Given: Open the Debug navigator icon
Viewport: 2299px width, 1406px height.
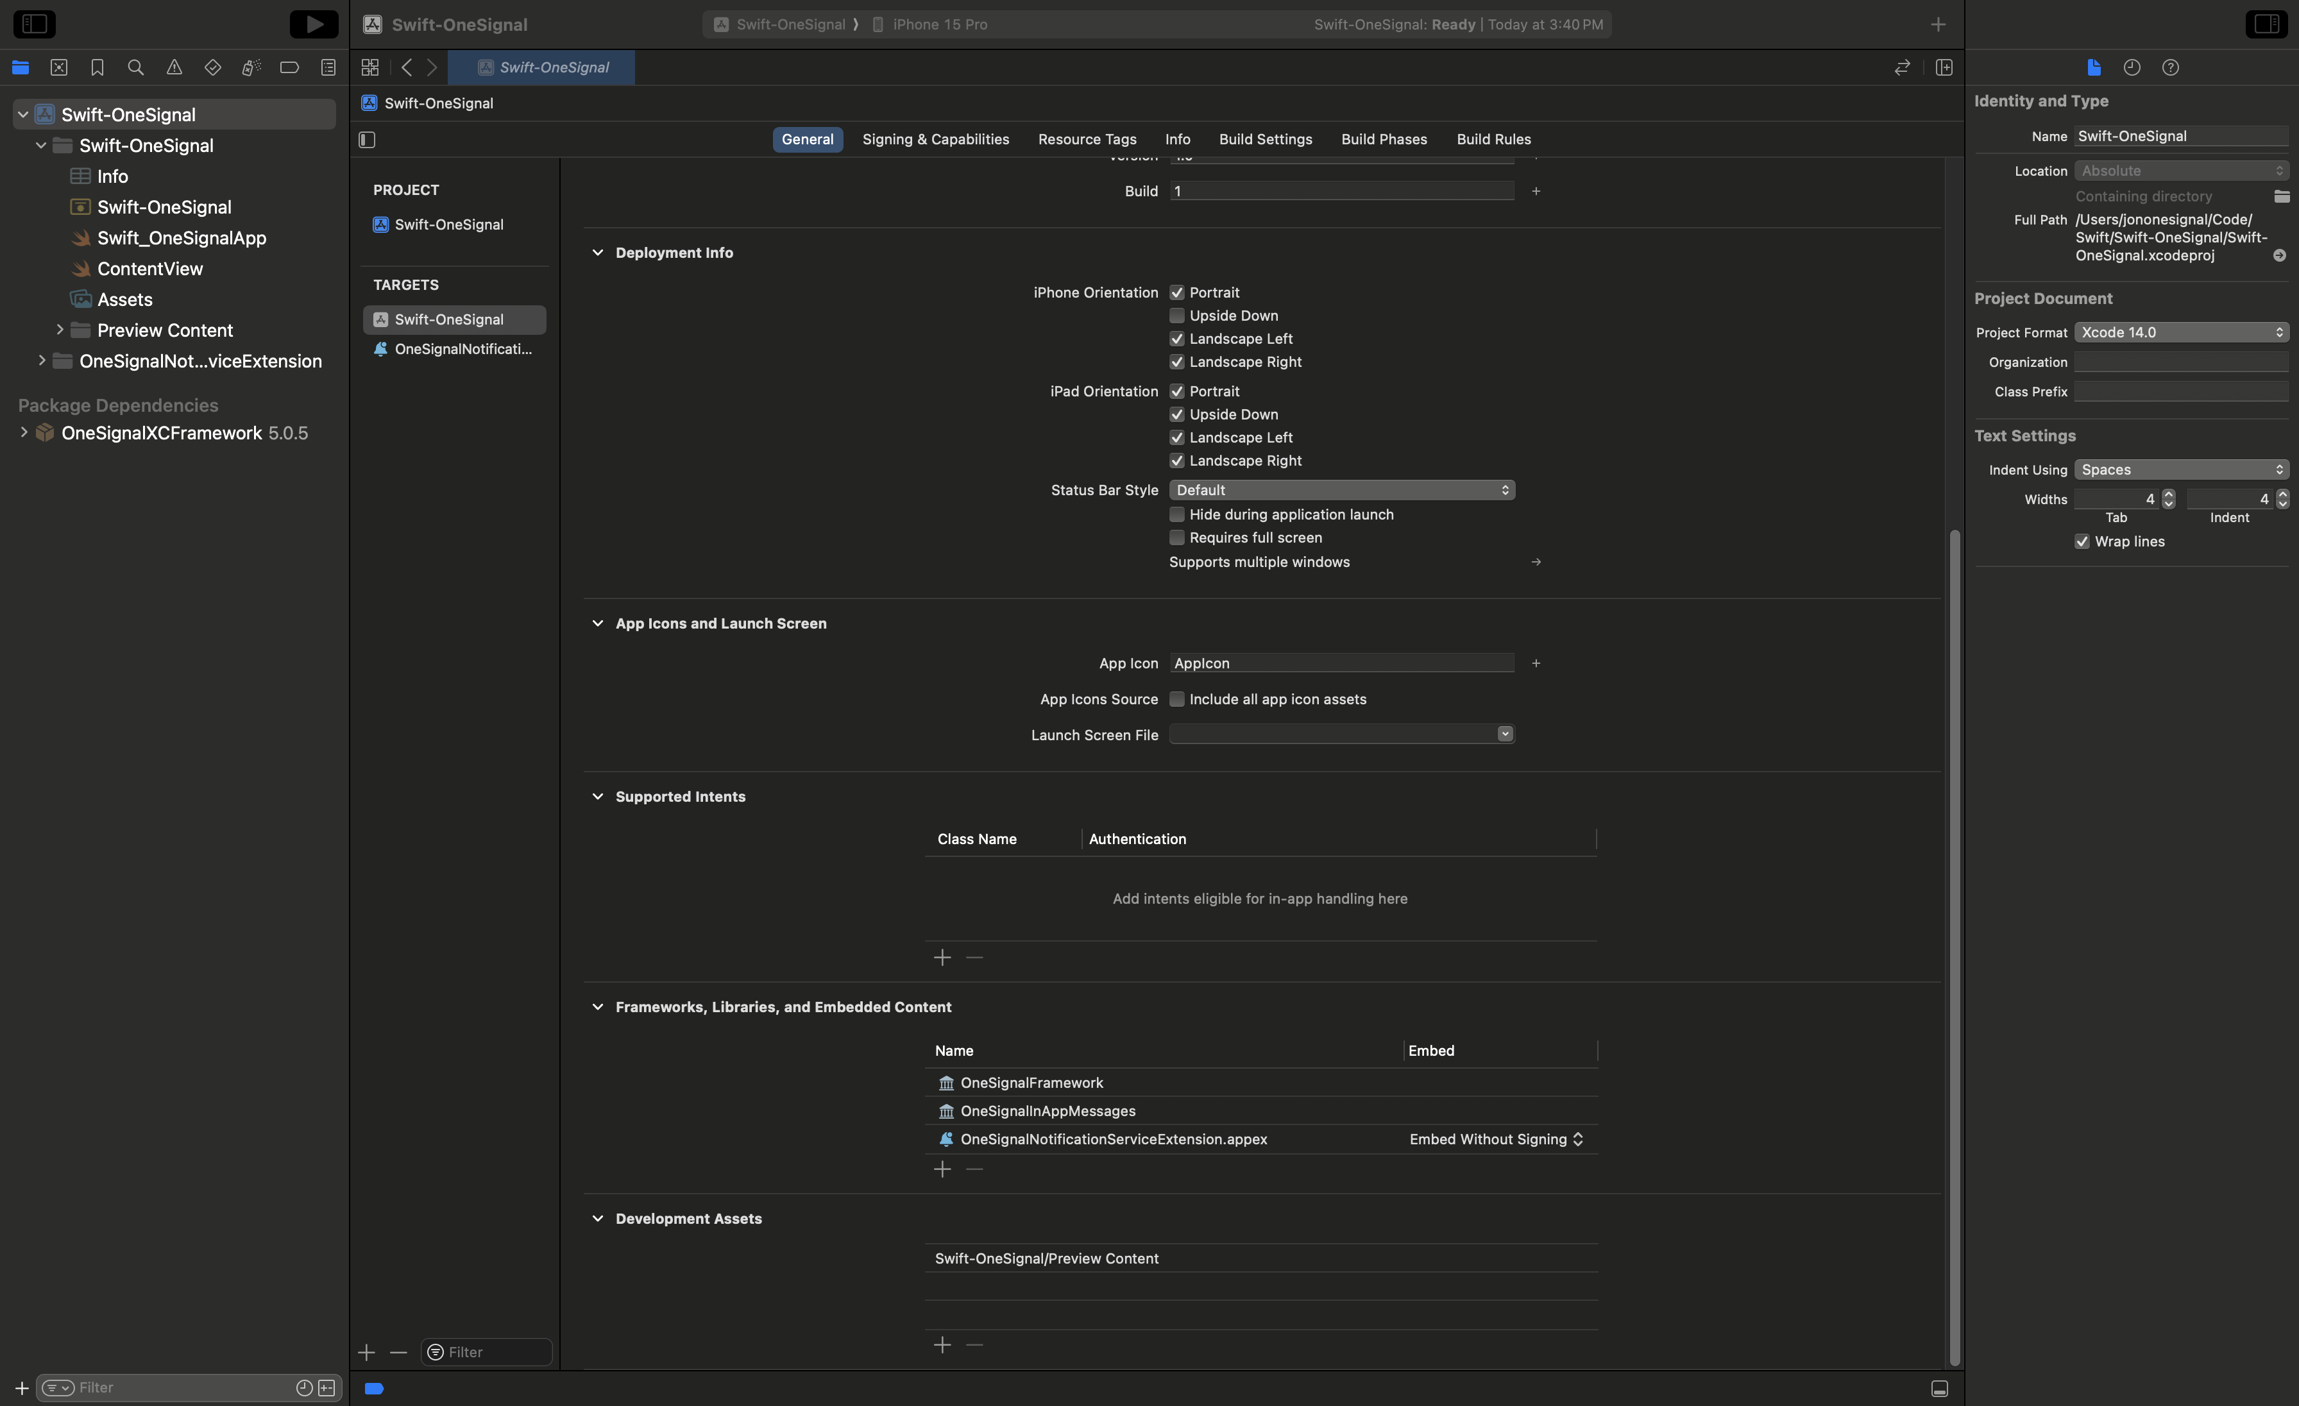Looking at the screenshot, I should (251, 67).
